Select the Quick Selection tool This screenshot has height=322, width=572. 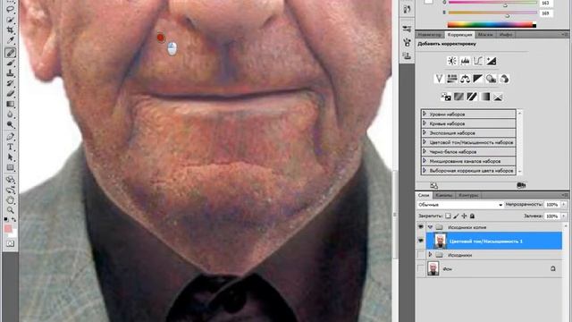[10, 20]
